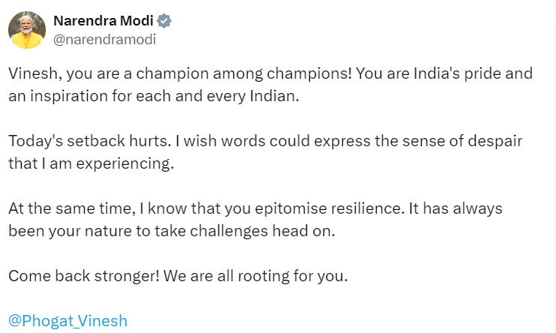
Task: Click the phrase 'Come back stronger!'
Action: tap(84, 276)
